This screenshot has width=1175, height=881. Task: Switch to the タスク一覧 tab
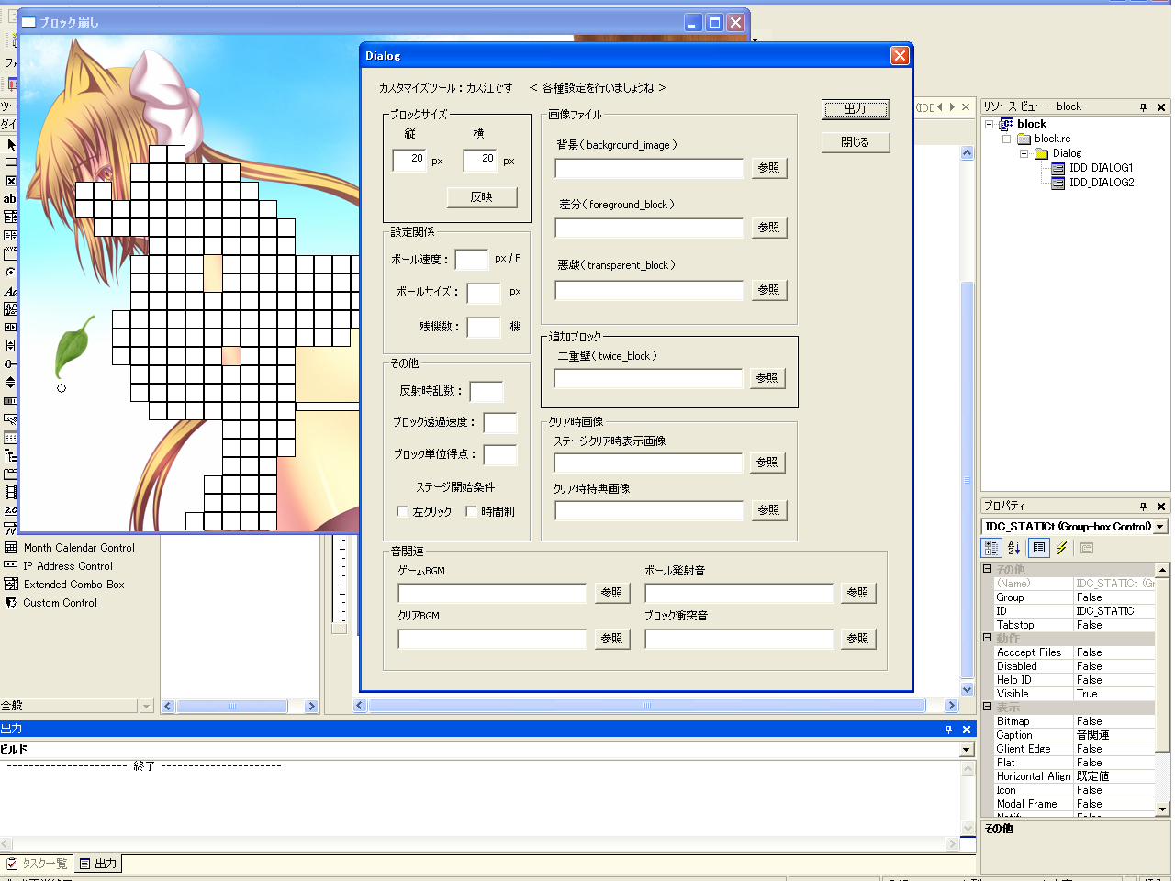click(38, 864)
